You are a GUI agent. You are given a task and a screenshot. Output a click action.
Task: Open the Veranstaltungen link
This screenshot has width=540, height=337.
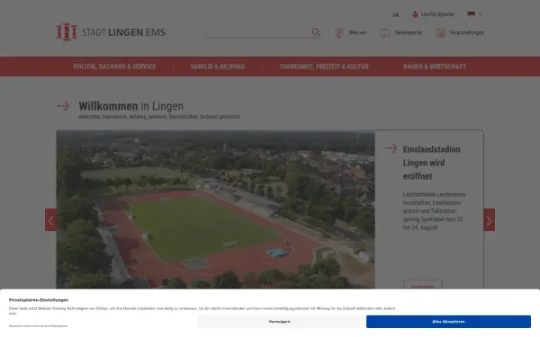[466, 32]
